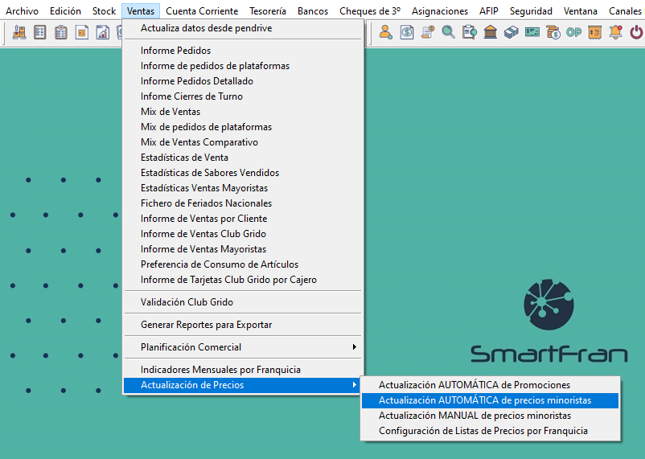Click the stock boxes toolbar icon

click(x=19, y=32)
